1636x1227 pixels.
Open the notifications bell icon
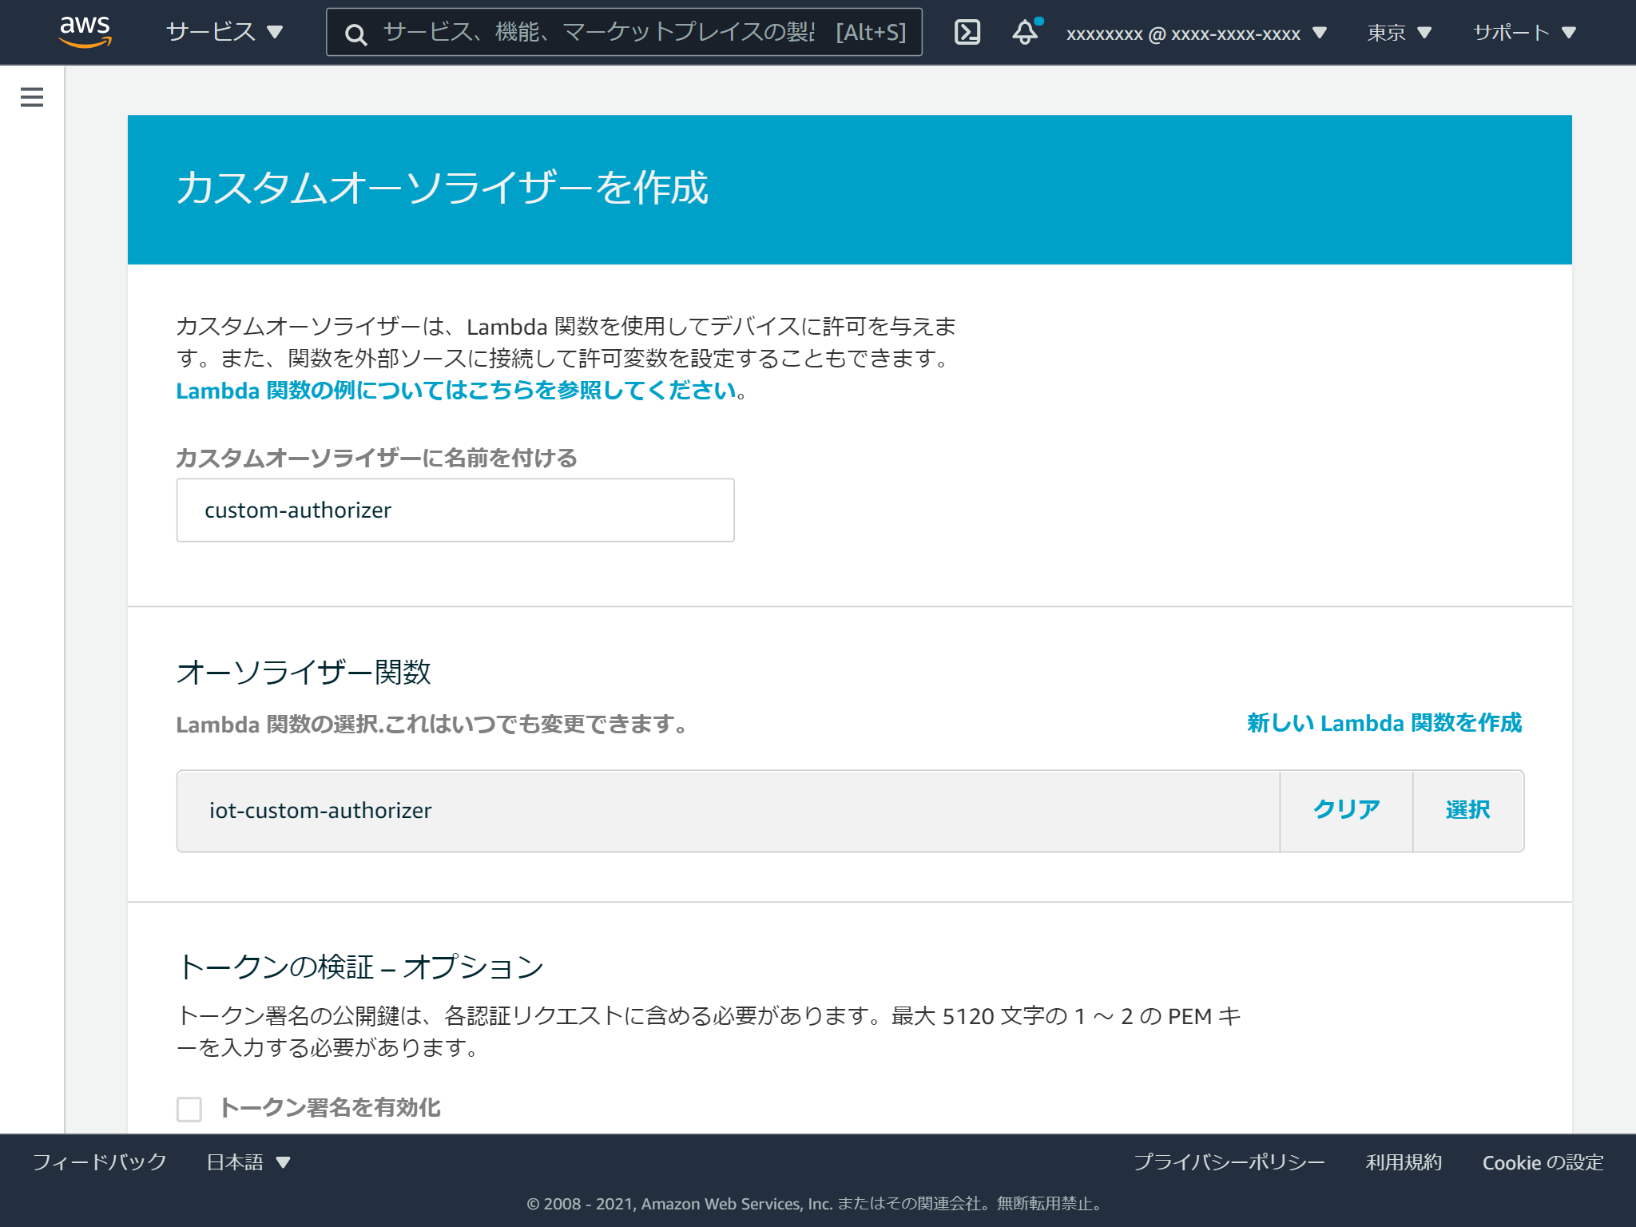1025,34
